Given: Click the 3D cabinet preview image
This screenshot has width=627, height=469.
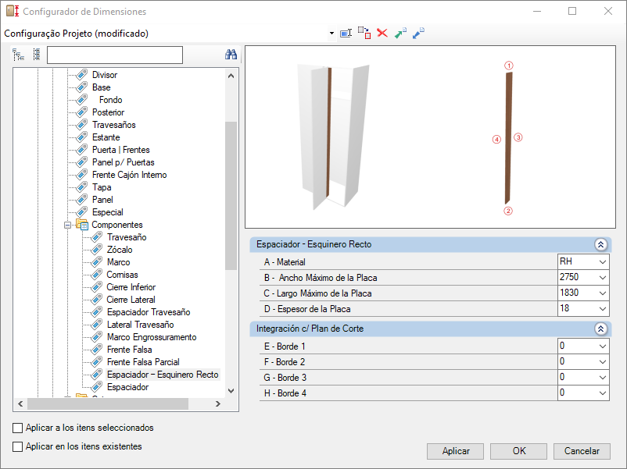Looking at the screenshot, I should click(334, 136).
